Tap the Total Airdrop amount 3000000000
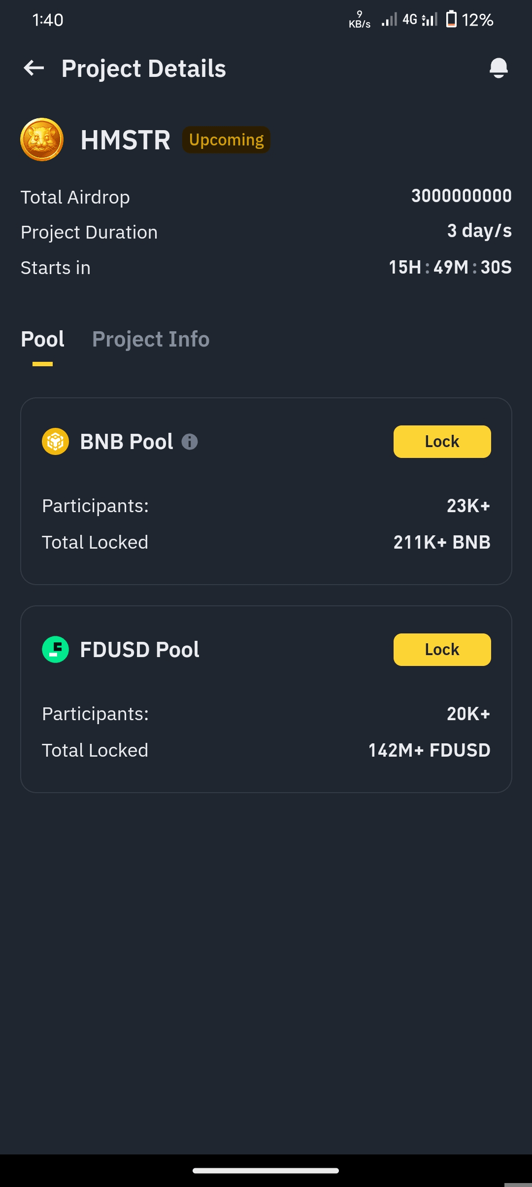The image size is (532, 1187). click(461, 196)
